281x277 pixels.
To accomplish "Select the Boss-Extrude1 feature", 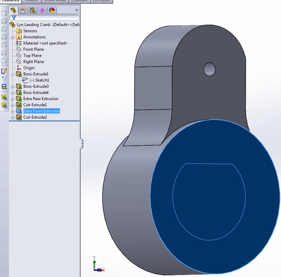I will coord(36,74).
